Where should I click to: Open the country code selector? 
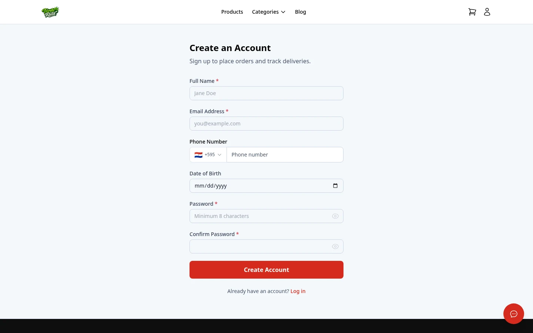[208, 155]
